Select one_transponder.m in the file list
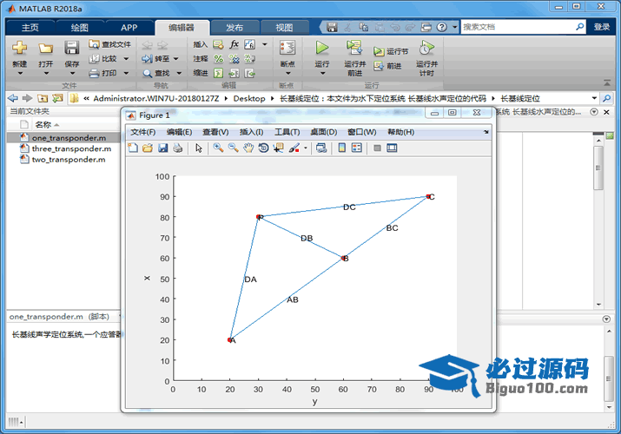 63,138
